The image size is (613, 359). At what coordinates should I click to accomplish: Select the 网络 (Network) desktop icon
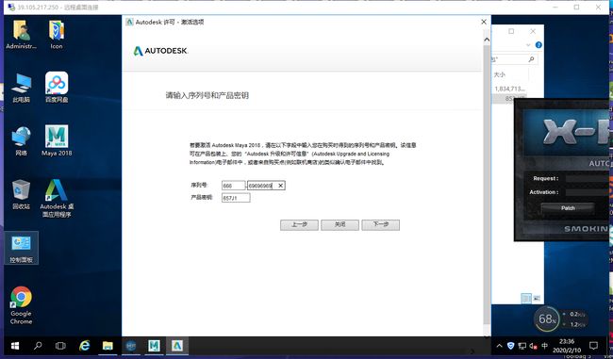click(21, 140)
